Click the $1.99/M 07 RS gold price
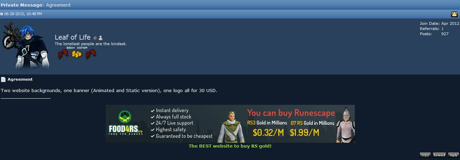The height and width of the screenshot is (160, 460). (x=305, y=133)
